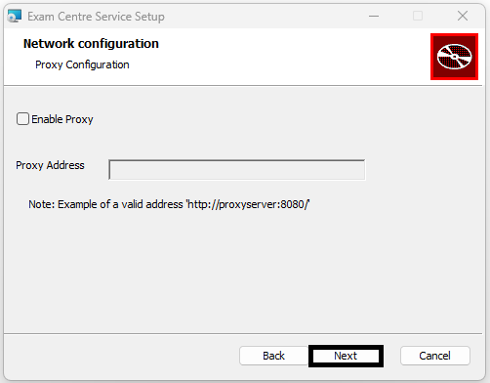Cancel the Exam Centre Service setup
This screenshot has width=490, height=383.
coord(435,356)
